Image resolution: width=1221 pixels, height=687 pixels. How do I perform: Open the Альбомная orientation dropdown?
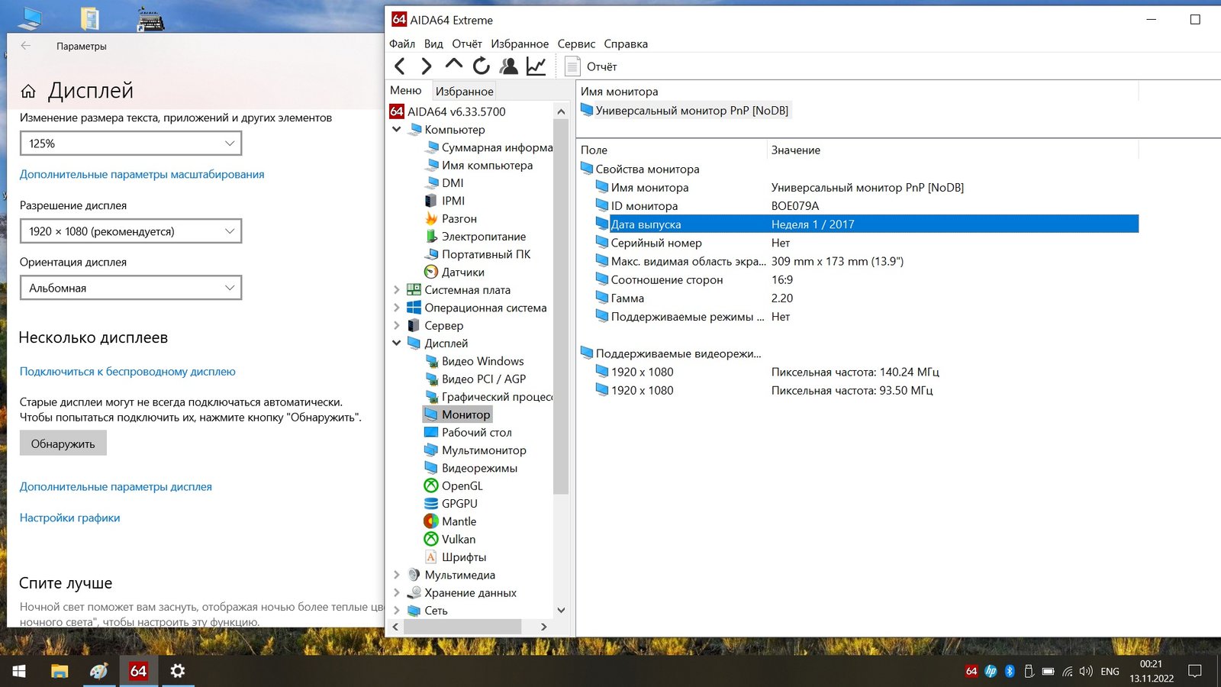(x=130, y=288)
